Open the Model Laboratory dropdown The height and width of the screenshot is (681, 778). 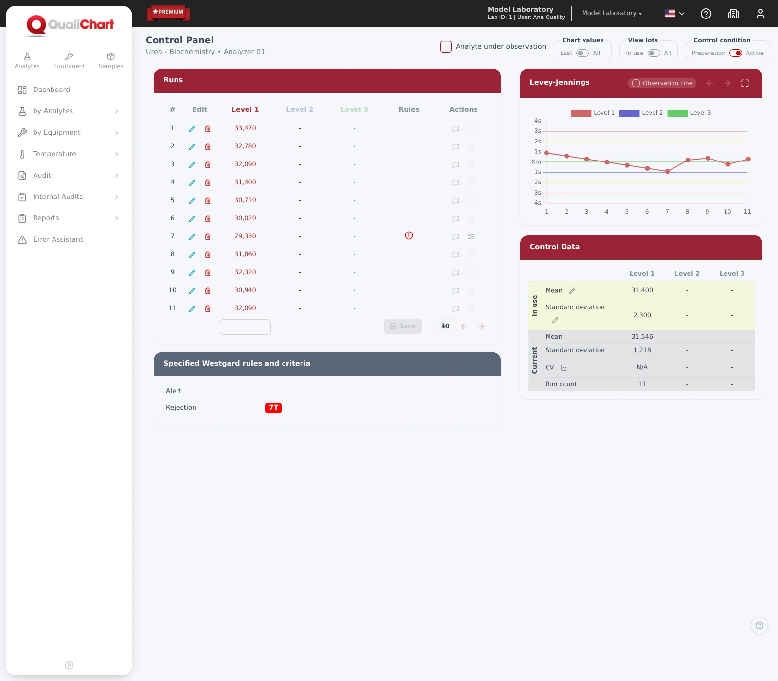click(x=612, y=13)
